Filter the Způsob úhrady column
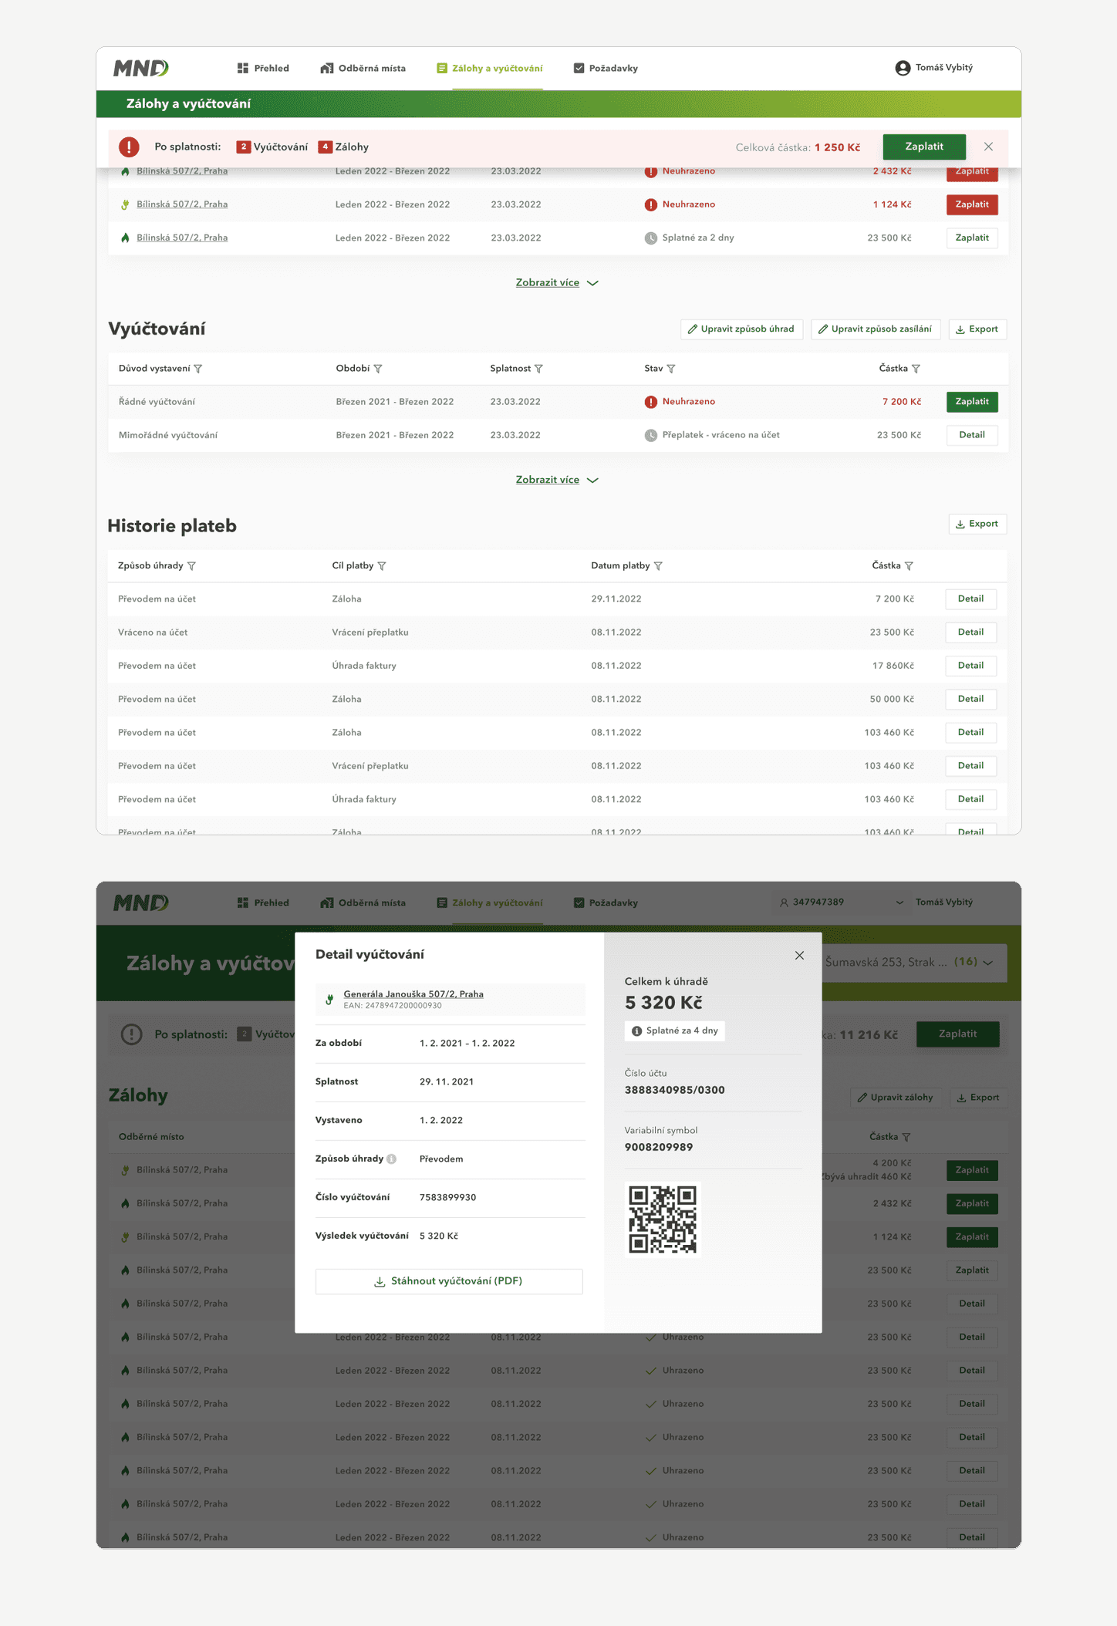The width and height of the screenshot is (1117, 1626). point(191,566)
